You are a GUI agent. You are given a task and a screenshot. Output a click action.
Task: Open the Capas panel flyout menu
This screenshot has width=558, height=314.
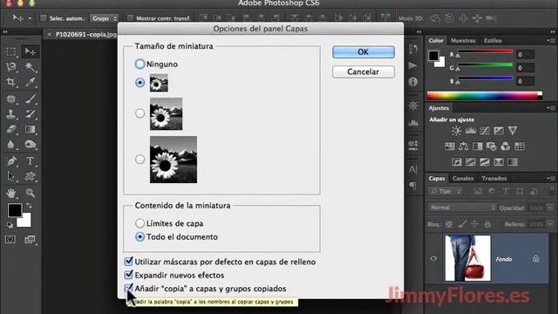click(551, 178)
